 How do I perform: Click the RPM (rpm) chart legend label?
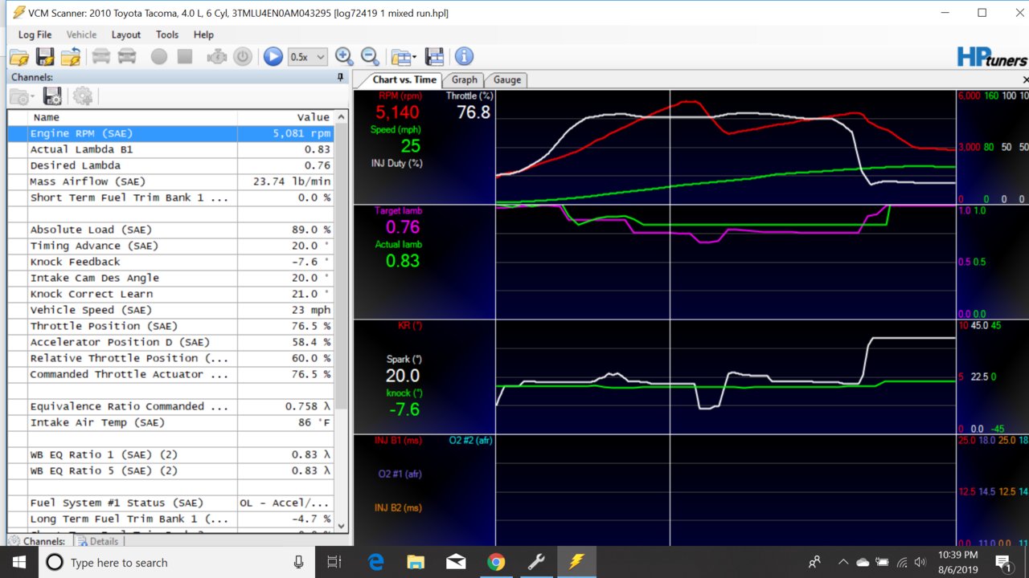tap(399, 96)
